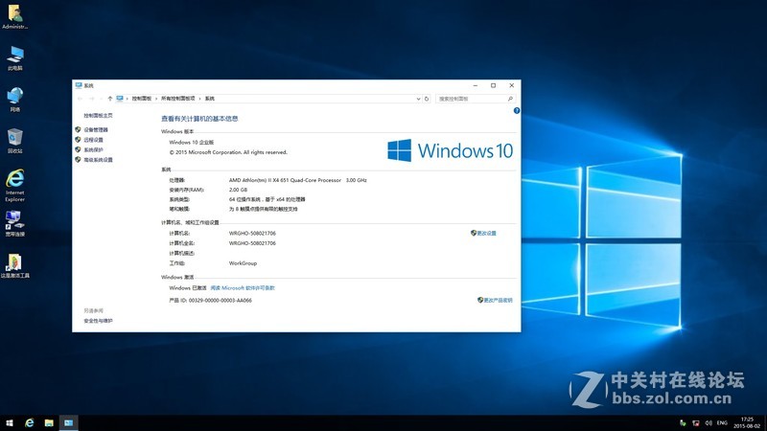Select the Internet Explorer desktop shortcut
Screen dimensions: 767x431
(x=14, y=186)
